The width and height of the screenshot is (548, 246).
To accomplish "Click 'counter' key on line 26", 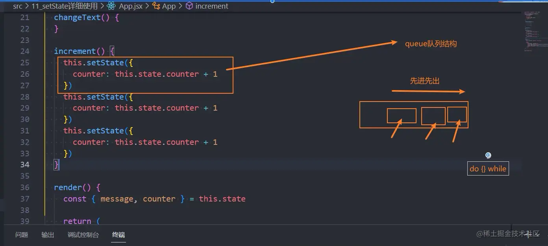I will point(89,74).
